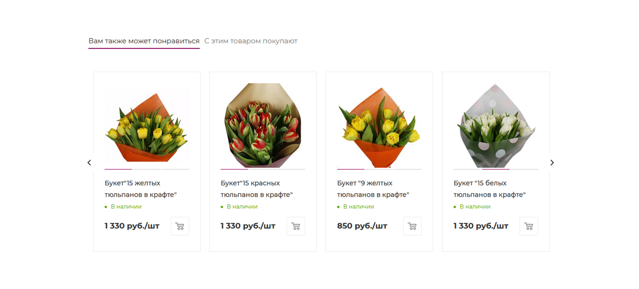Open 'Букет "9 желтых тюльпанов в крафте"' link
639x289 pixels.
[x=373, y=189]
